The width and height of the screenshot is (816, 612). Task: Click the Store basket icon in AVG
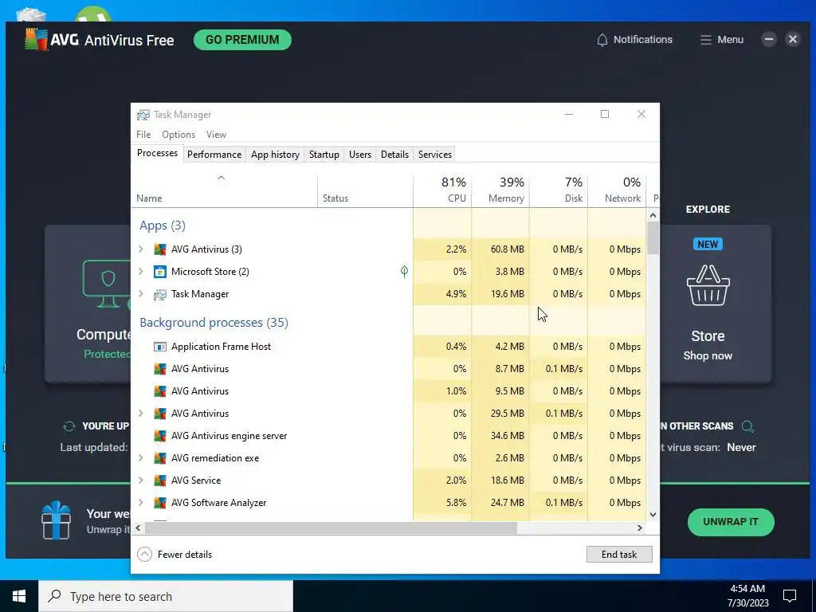[708, 285]
